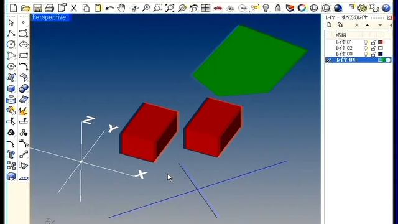398x224 pixels.
Task: Create new sublayer in the layer panel
Action: [340, 25]
